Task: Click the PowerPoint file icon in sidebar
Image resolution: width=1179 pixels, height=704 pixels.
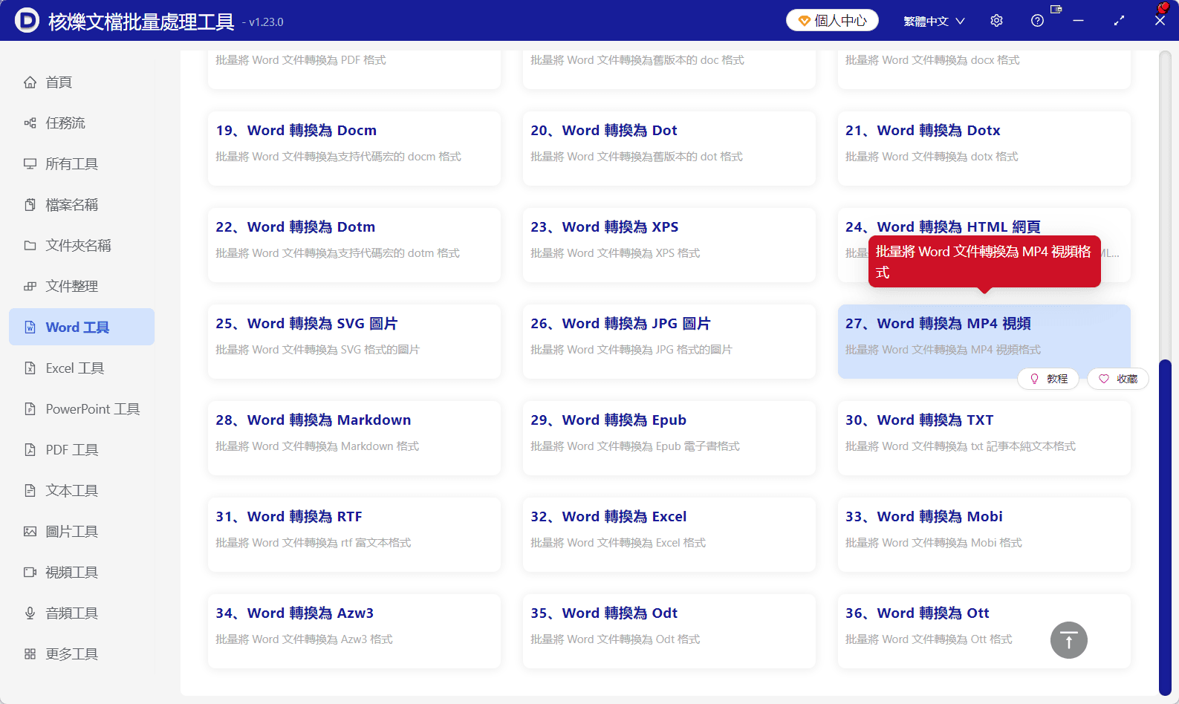Action: 30,409
